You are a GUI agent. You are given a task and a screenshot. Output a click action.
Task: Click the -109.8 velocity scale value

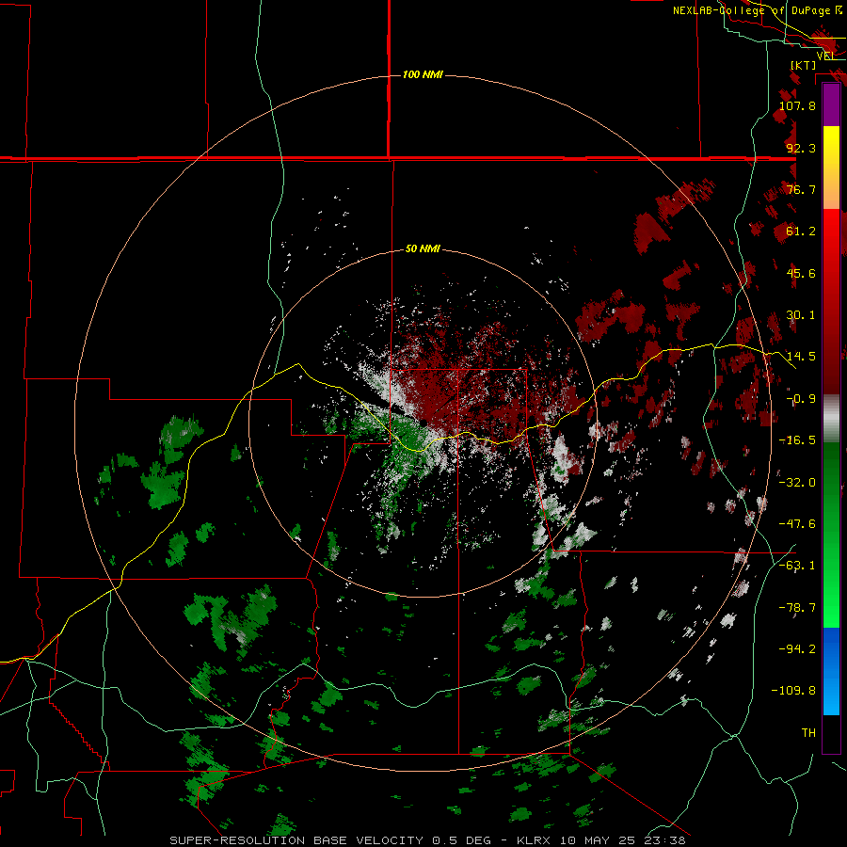point(793,691)
